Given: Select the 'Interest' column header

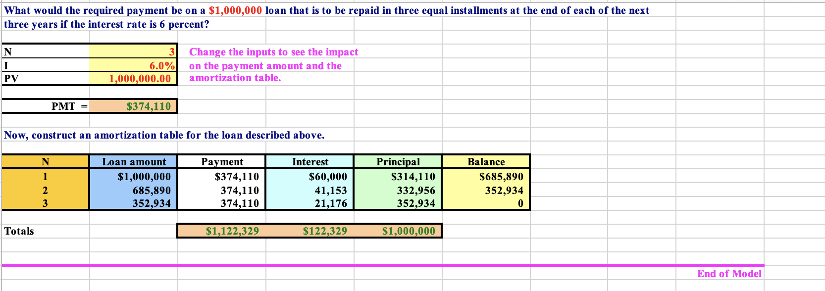Looking at the screenshot, I should [x=309, y=161].
